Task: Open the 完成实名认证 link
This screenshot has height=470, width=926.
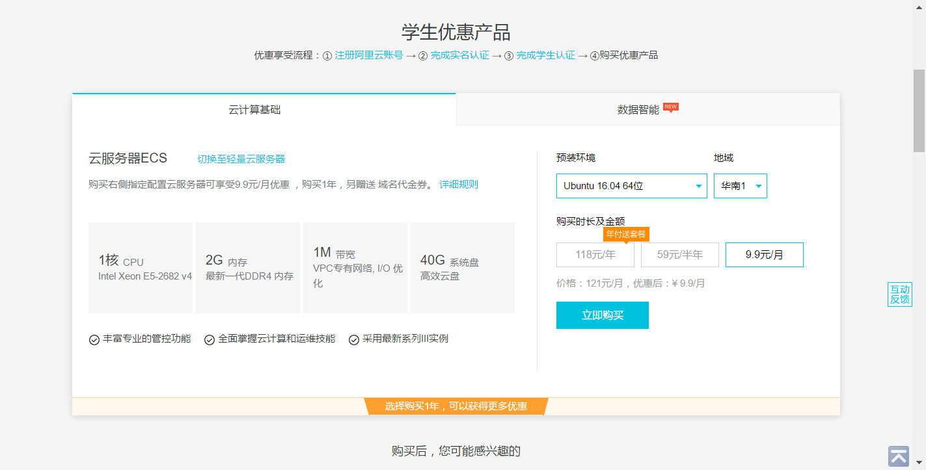Action: click(x=459, y=55)
